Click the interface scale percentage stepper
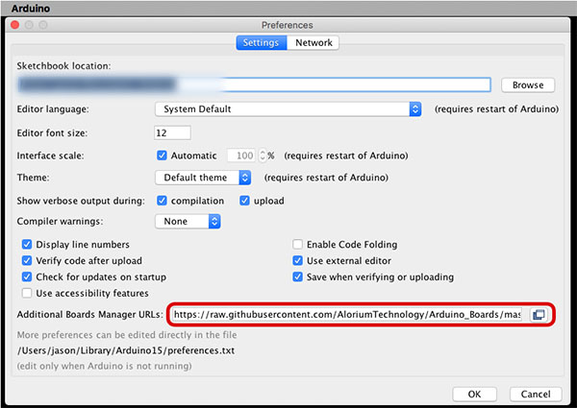The width and height of the screenshot is (577, 408). click(263, 156)
